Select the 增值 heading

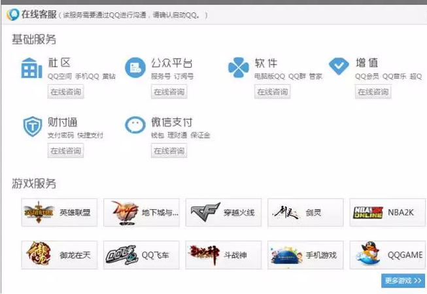tap(367, 63)
